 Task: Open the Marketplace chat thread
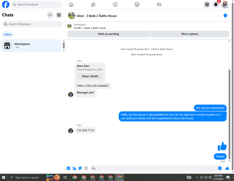click(31, 46)
